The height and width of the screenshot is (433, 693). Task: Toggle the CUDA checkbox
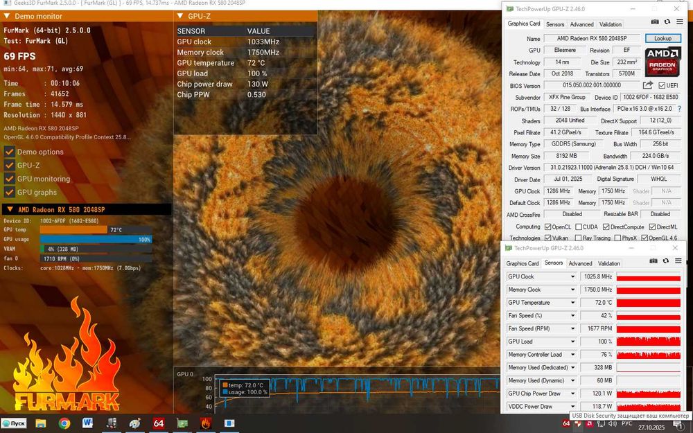pos(578,227)
